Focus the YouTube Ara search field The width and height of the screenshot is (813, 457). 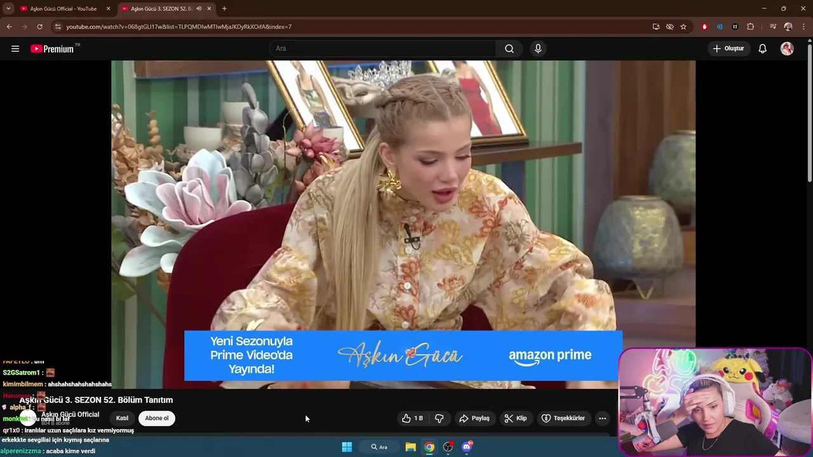tap(384, 49)
